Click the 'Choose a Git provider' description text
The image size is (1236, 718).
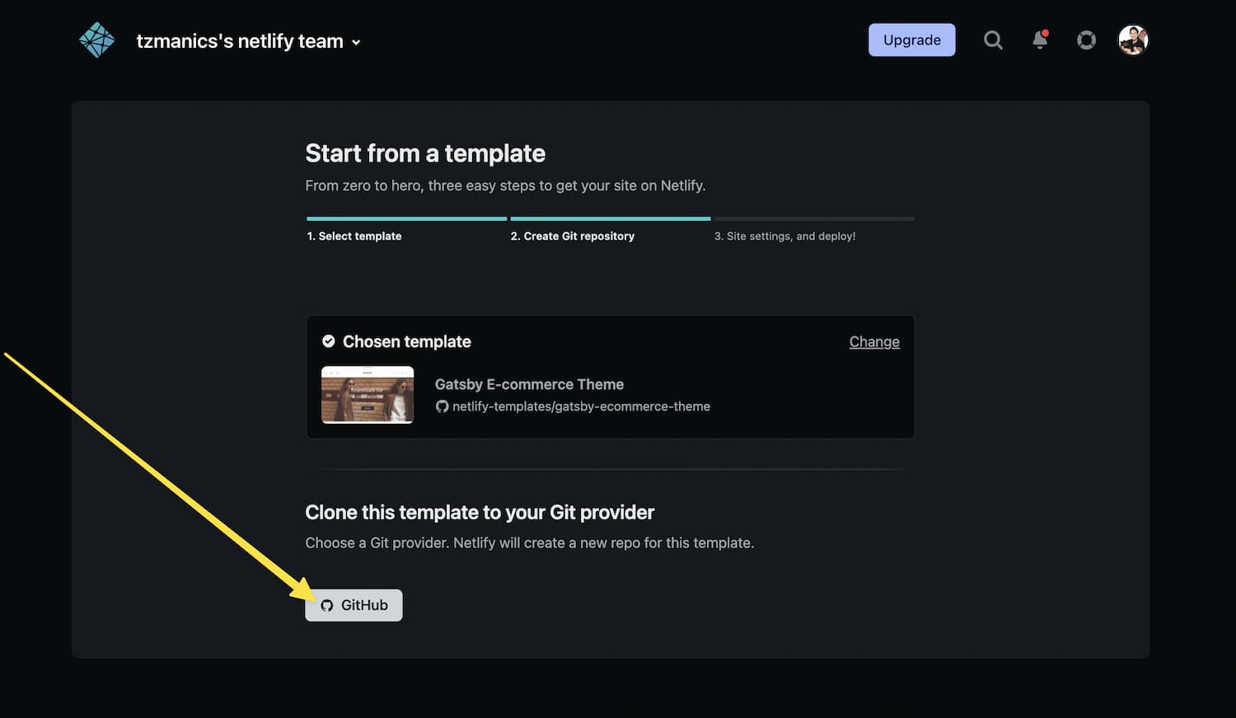point(530,543)
